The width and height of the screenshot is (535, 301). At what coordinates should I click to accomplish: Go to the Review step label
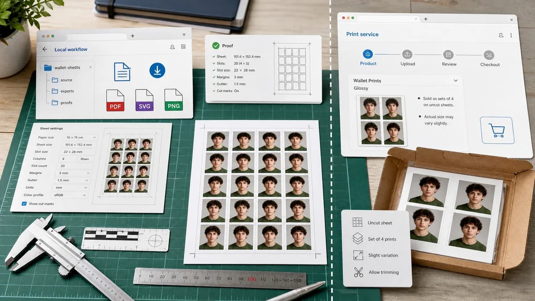[449, 64]
